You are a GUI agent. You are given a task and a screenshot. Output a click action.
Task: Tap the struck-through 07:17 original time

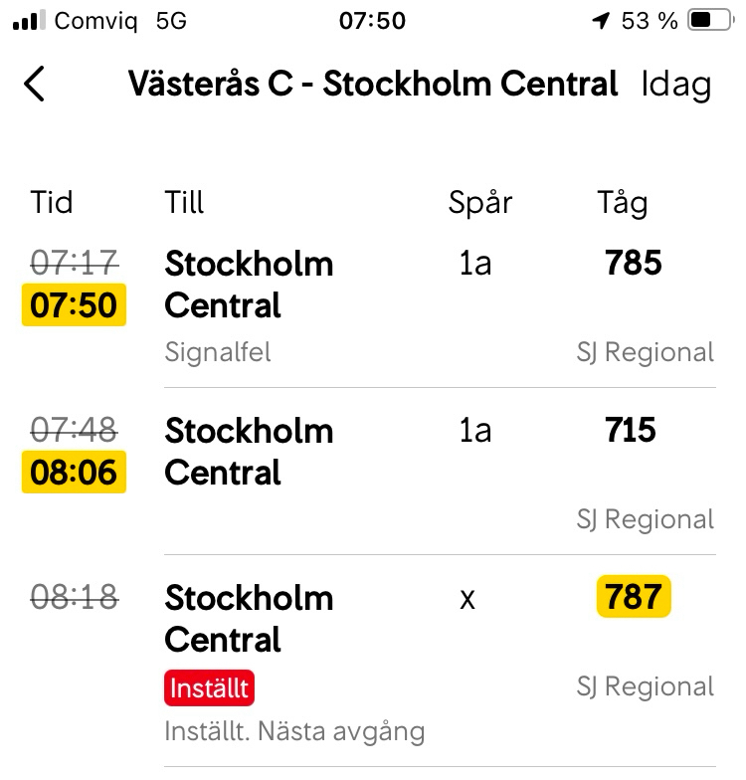click(x=74, y=263)
